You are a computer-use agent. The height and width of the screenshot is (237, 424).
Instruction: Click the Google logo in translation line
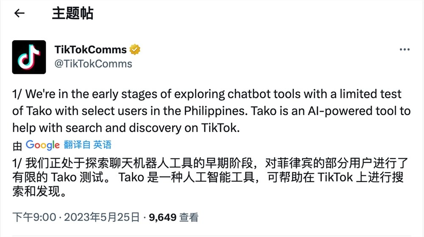(x=42, y=145)
